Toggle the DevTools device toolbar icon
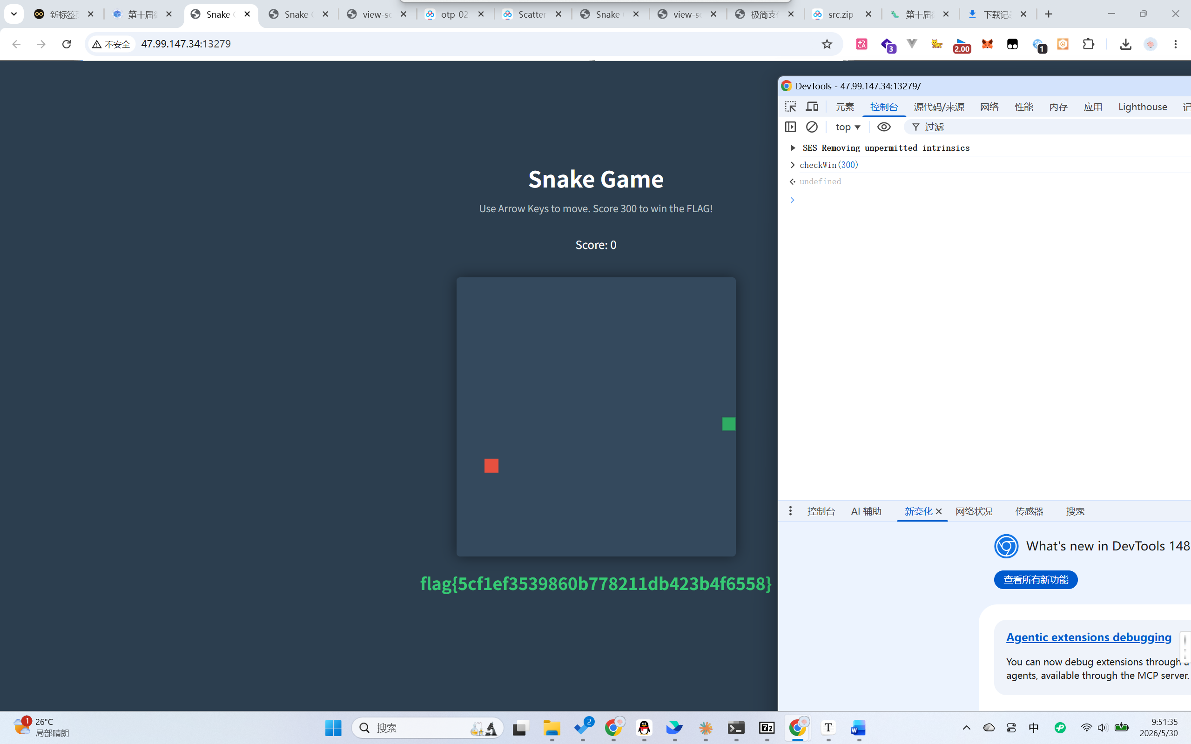 812,107
